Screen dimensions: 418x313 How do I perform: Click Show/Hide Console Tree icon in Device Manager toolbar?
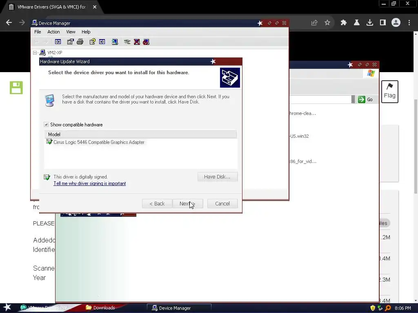click(x=58, y=42)
